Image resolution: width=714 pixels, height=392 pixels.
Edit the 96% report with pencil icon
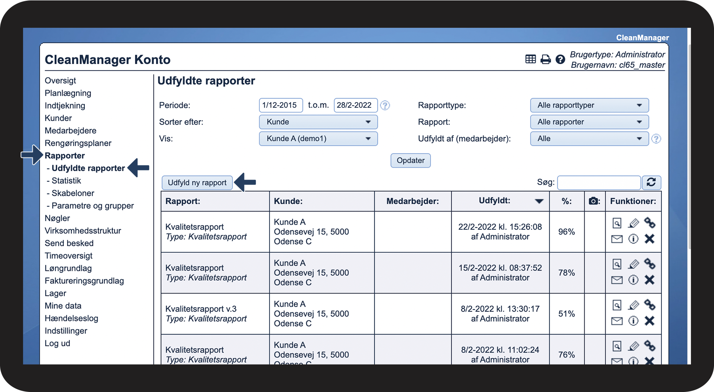pos(633,223)
